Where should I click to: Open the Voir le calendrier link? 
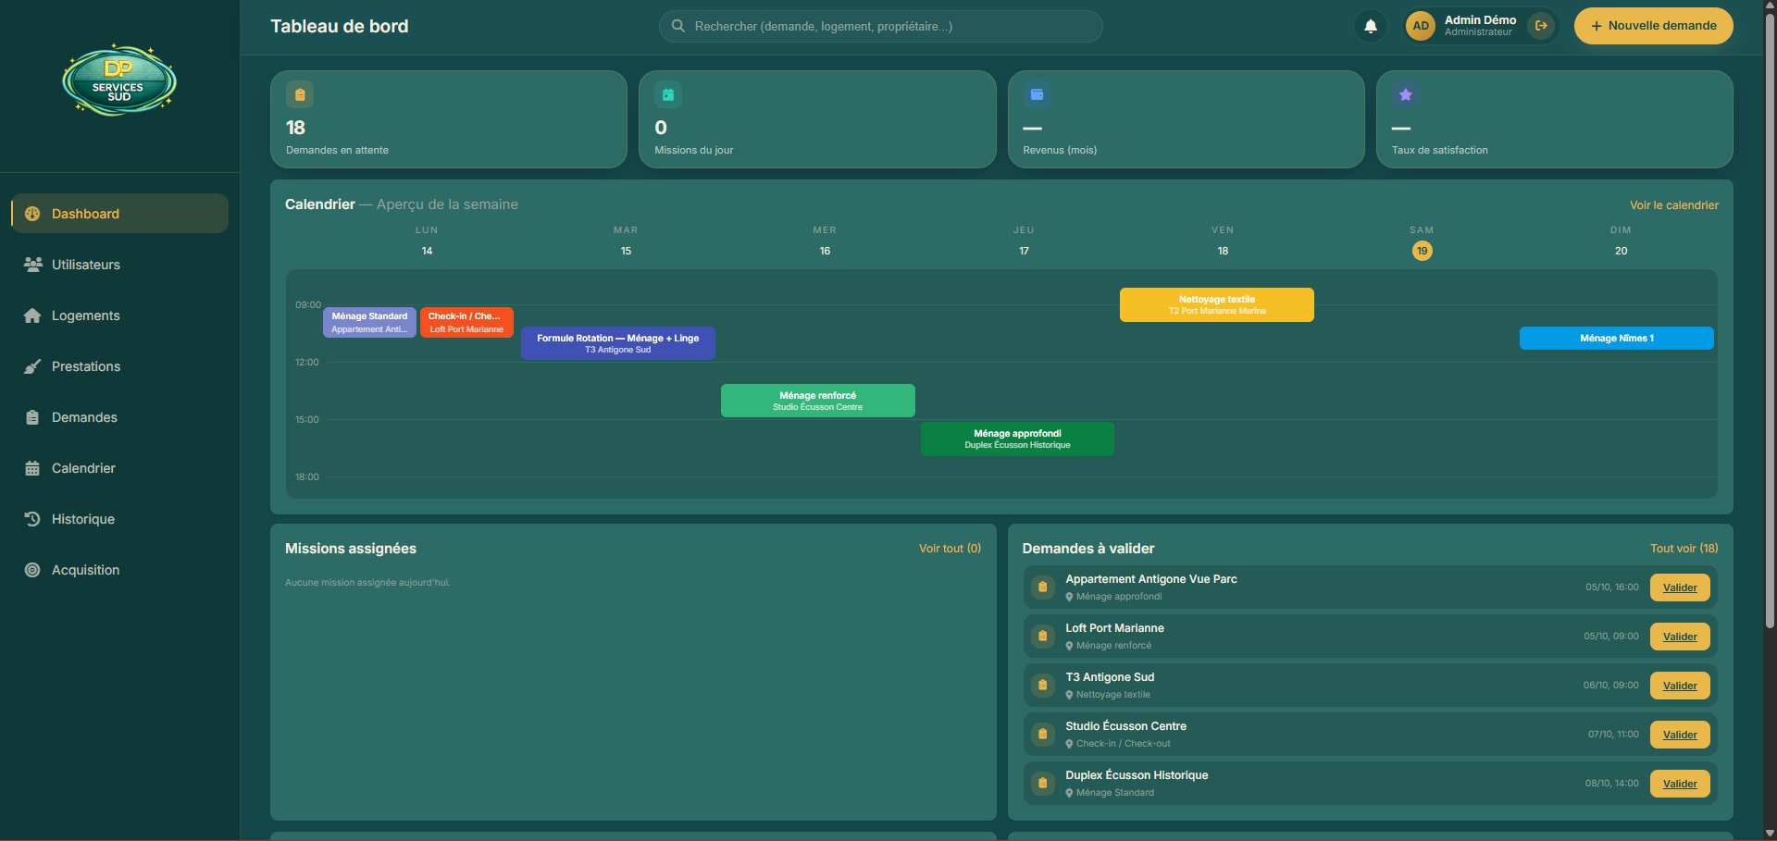tap(1673, 205)
